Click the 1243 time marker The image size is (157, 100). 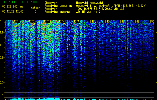(x=47, y=21)
